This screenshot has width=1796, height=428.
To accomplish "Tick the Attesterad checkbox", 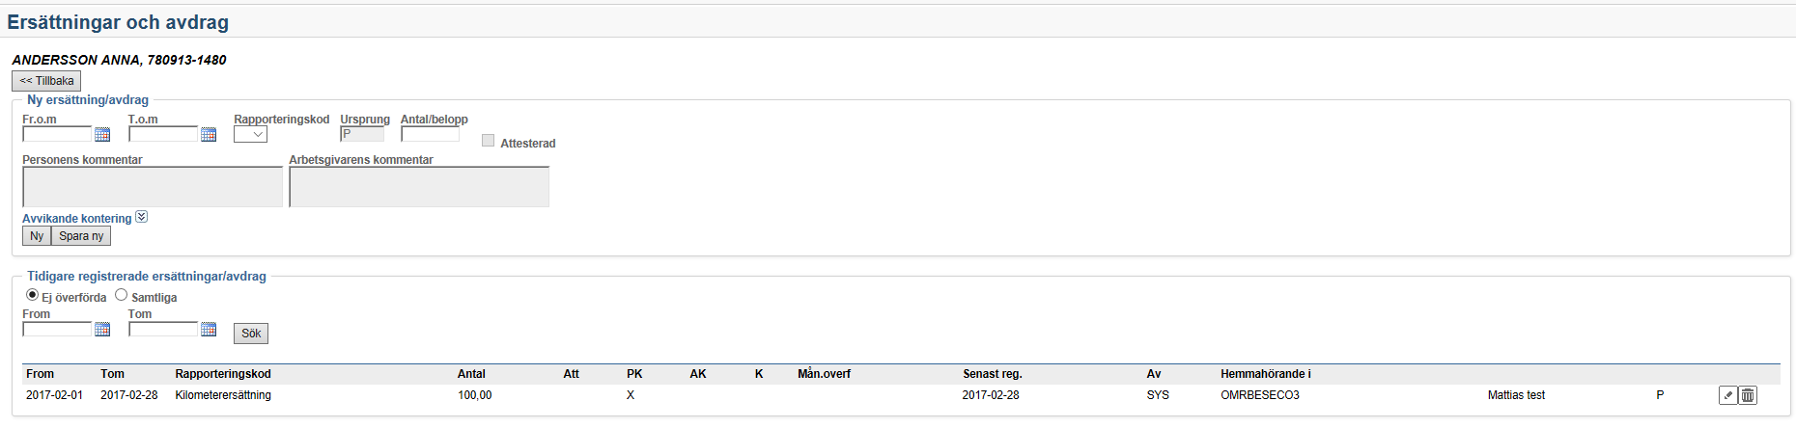I will [489, 141].
